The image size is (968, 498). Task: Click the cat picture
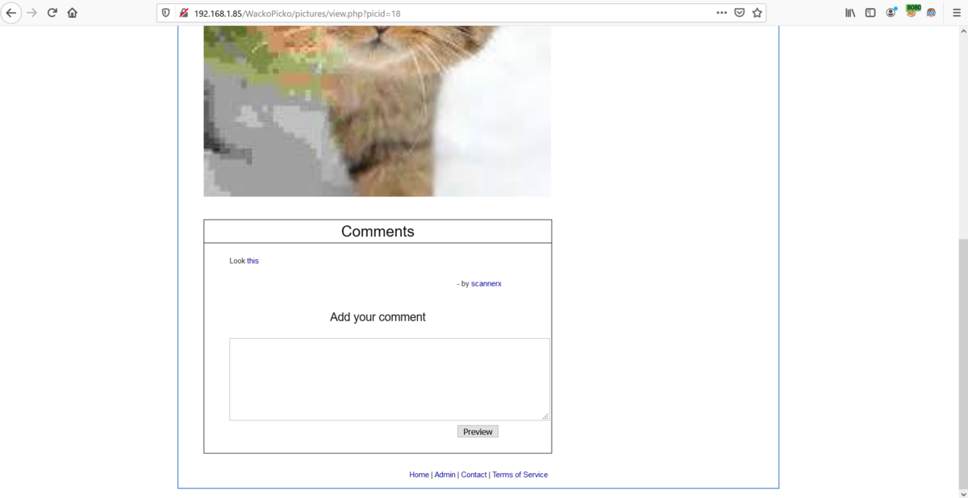tap(377, 111)
